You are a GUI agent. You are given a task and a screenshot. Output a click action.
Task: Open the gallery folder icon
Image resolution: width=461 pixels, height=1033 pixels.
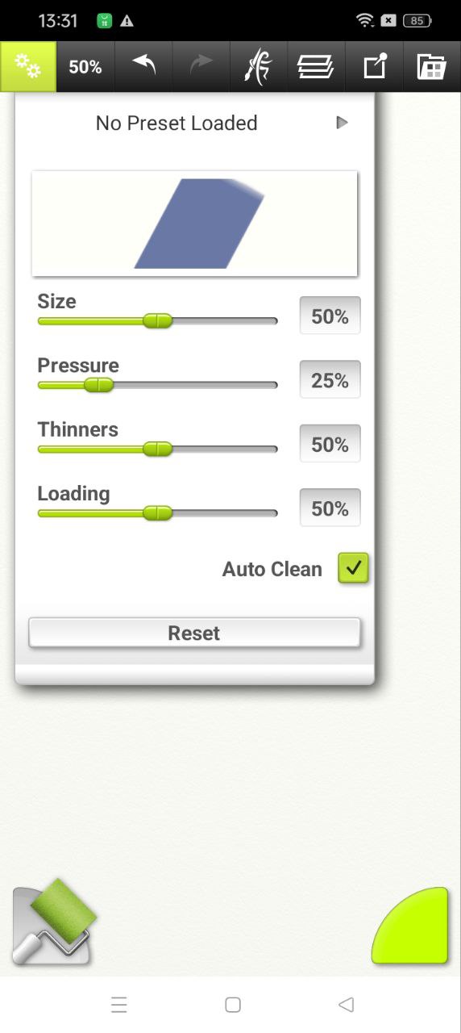tap(432, 67)
